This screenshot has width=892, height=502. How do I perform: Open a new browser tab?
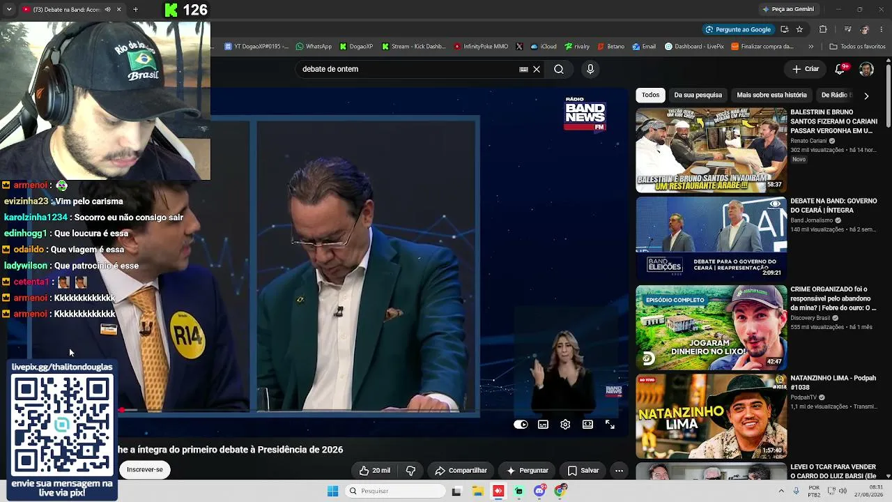tap(135, 10)
